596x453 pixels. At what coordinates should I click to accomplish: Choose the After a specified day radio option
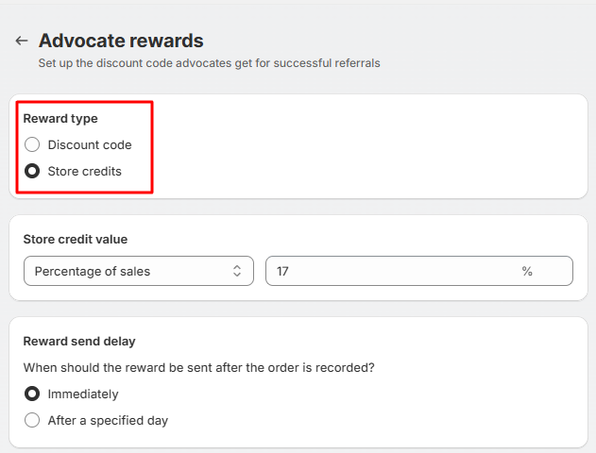32,421
